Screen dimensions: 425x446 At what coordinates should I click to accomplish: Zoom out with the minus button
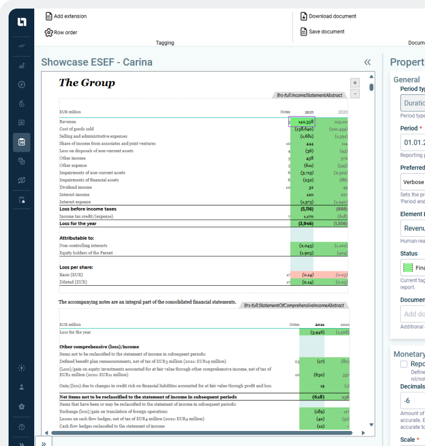click(354, 94)
